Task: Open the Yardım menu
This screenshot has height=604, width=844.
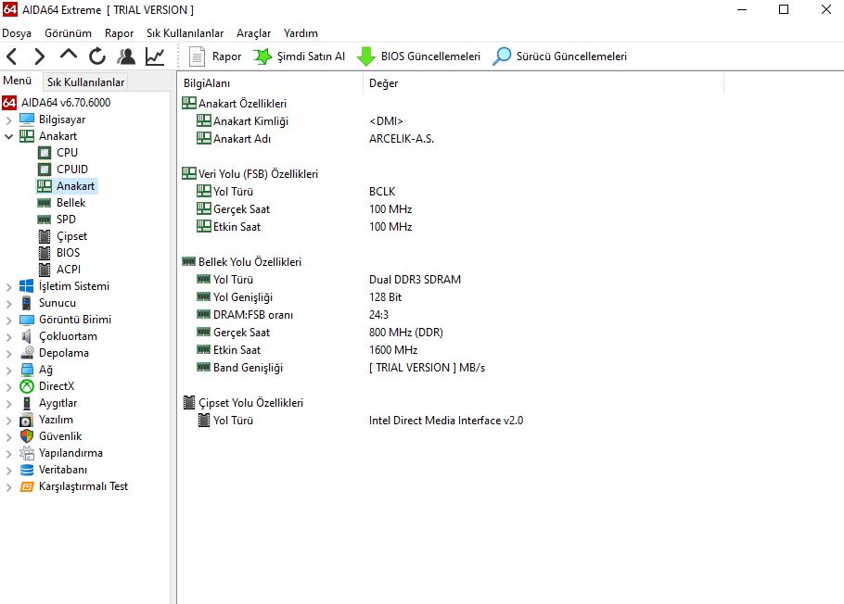Action: click(x=301, y=33)
